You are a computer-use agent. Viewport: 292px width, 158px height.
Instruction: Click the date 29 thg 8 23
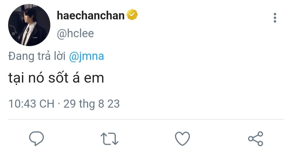(91, 104)
